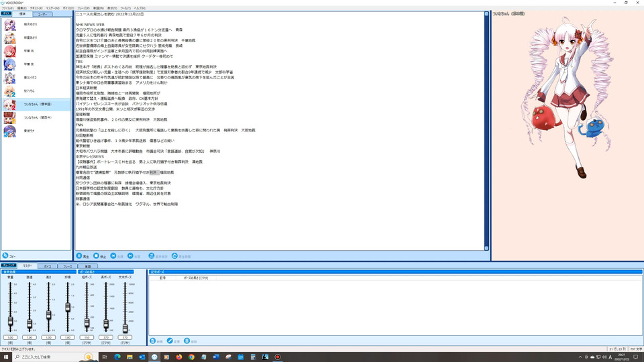Click the 高さ value input field
Screen dimensions: 644x362
[48, 337]
